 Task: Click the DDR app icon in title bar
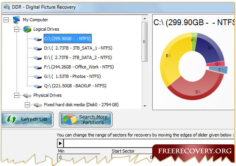pyautogui.click(x=7, y=7)
